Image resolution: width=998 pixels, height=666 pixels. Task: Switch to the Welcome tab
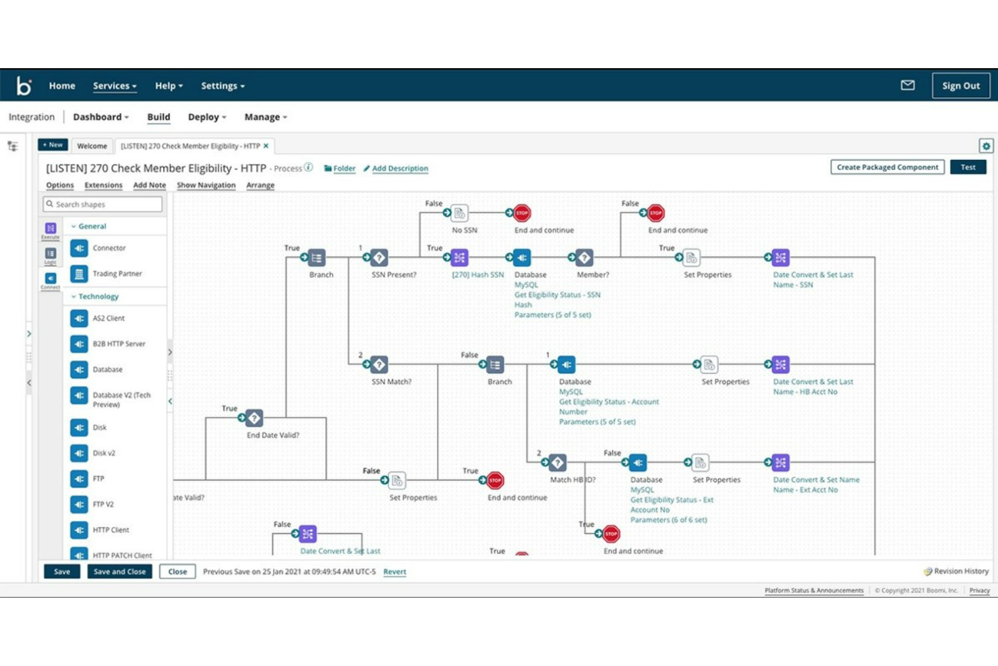click(x=92, y=146)
